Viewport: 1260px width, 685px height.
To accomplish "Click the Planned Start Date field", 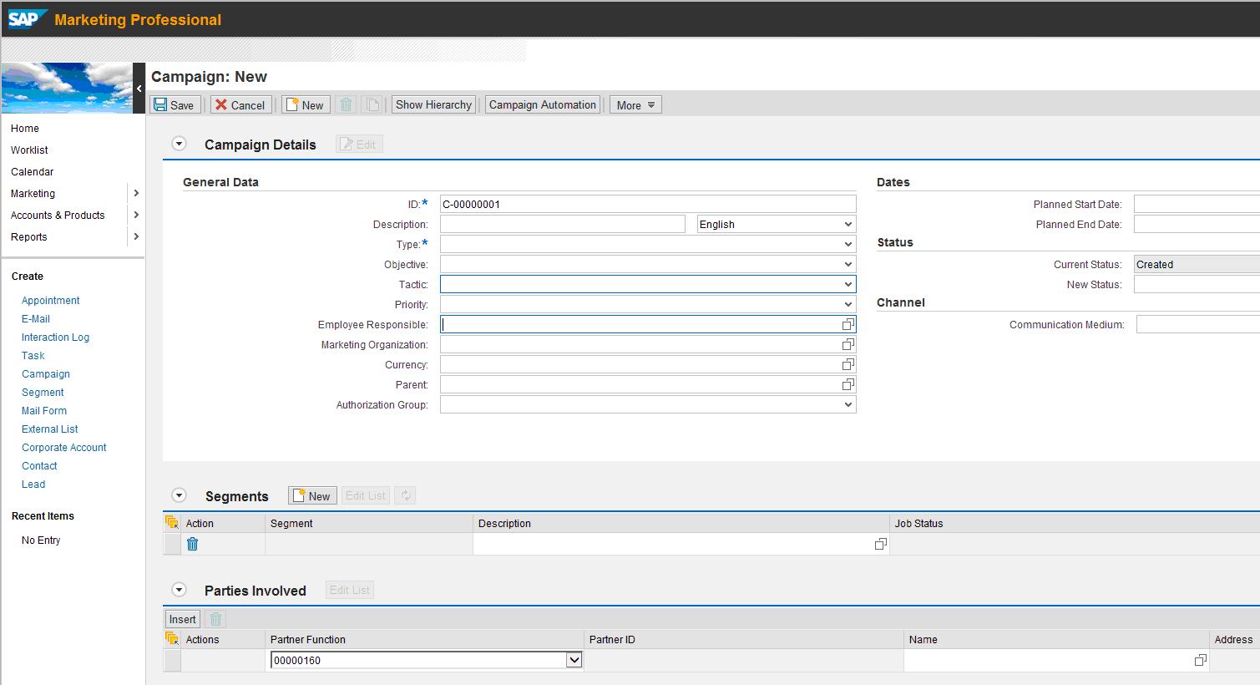I will (x=1197, y=204).
